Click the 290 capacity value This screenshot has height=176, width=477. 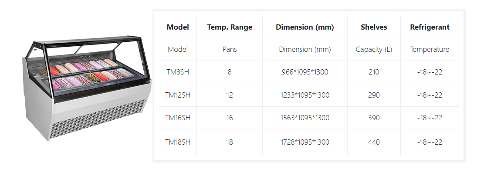374,95
